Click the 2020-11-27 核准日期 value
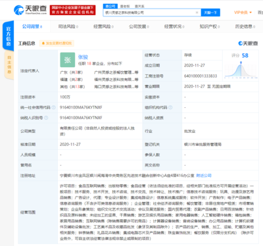Image resolution: width=263 pixels, height=246 pixels. (70, 144)
